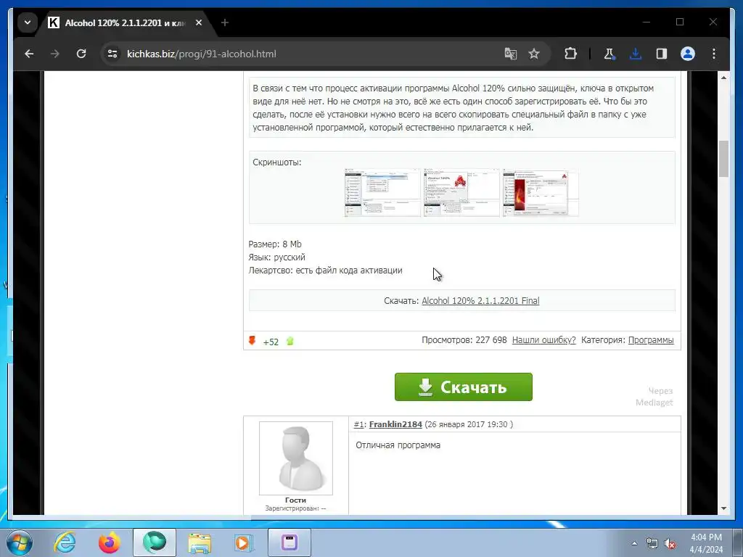Bookmark this page with the star icon
Image resolution: width=743 pixels, height=557 pixels.
534,54
